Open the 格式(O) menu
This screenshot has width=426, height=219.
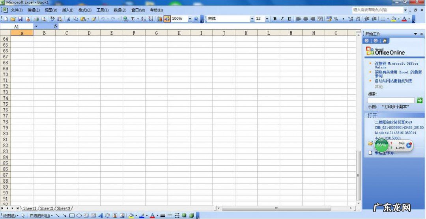[85, 10]
